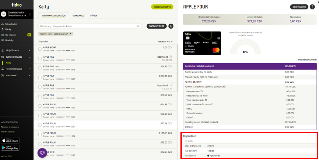The width and height of the screenshot is (319, 160).
Task: Click 'Karetní transakce a výběry z bankomatů' row
Action: coord(250,87)
